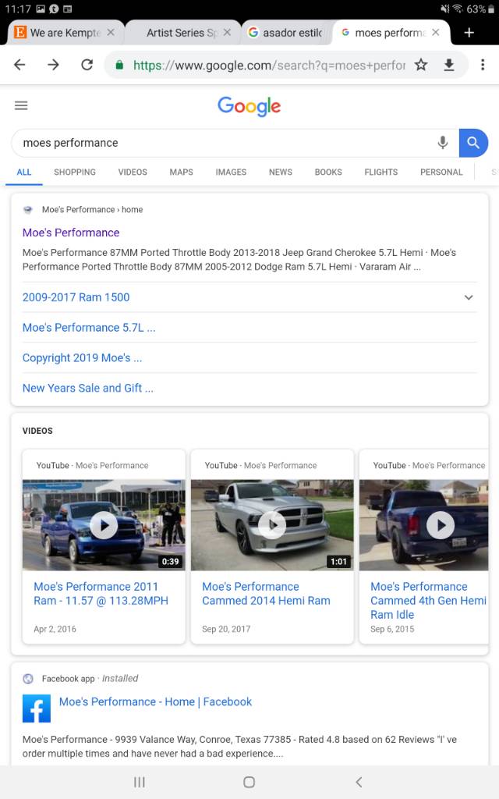Image resolution: width=499 pixels, height=799 pixels.
Task: Open the 2009-2017 Ram 1500 sitelink
Action: pyautogui.click(x=76, y=297)
